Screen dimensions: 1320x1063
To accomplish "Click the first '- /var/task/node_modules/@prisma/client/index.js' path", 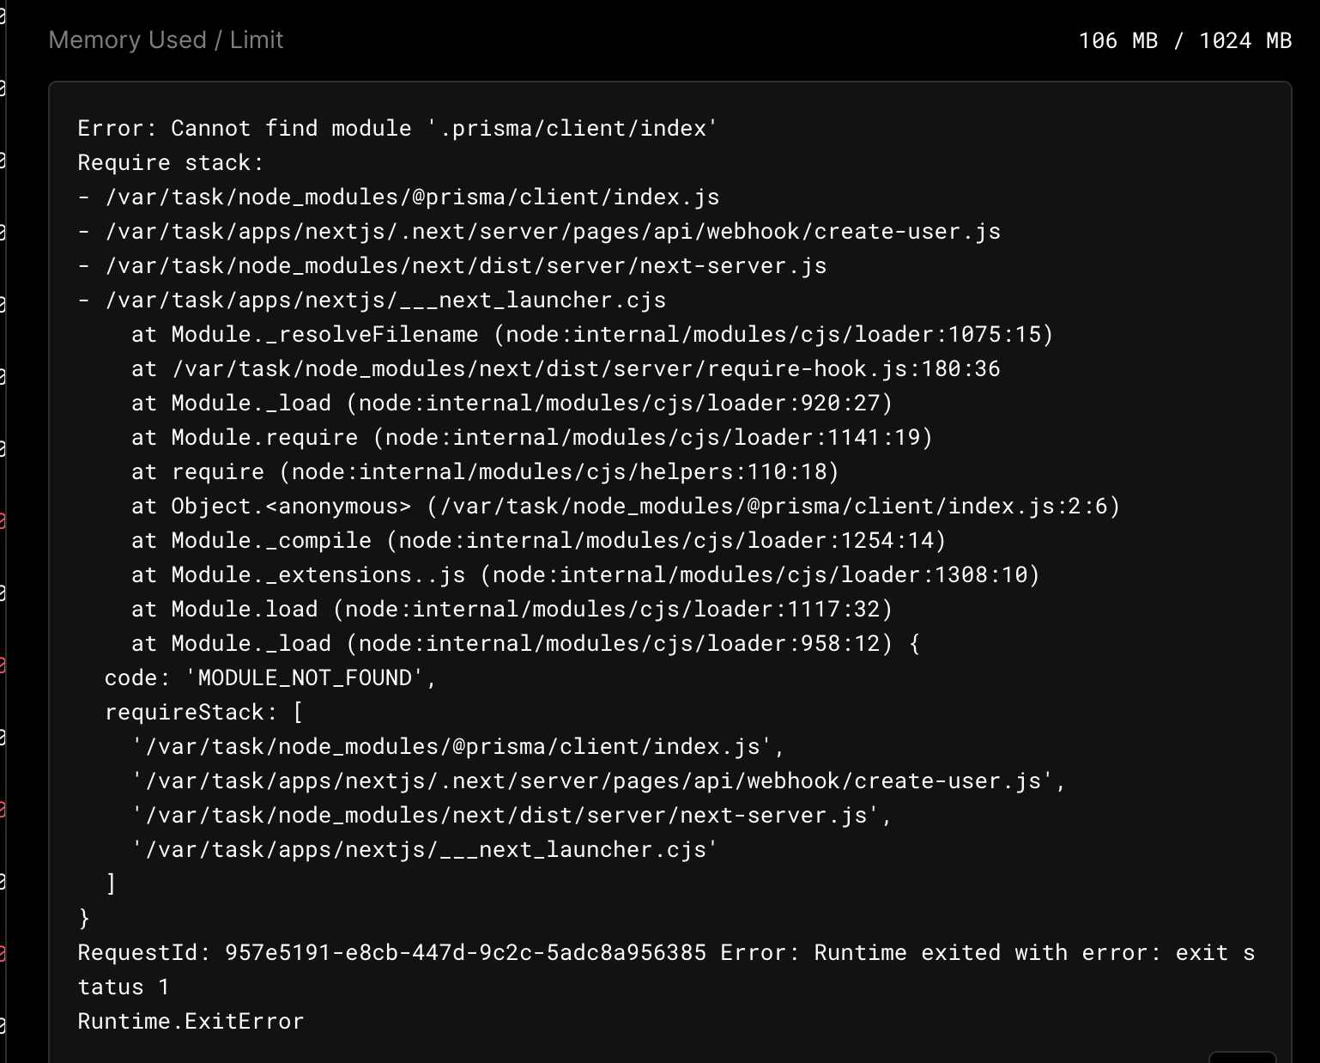I will point(398,197).
